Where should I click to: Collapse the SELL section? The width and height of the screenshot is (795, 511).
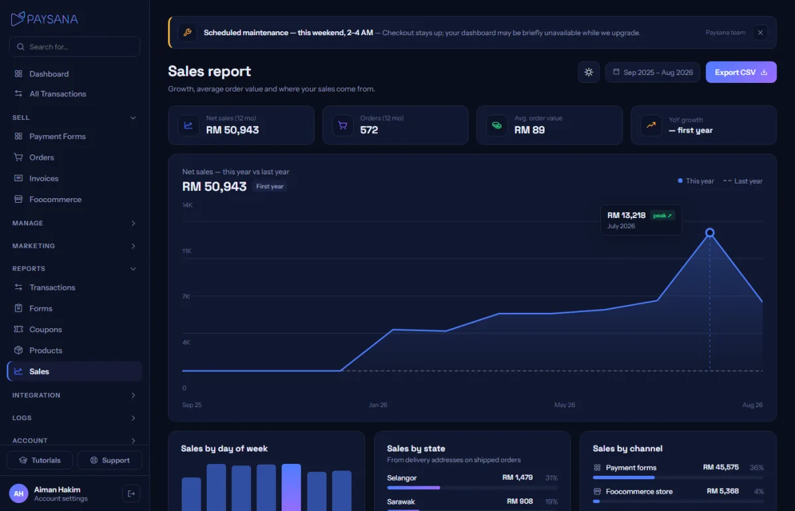[75, 117]
